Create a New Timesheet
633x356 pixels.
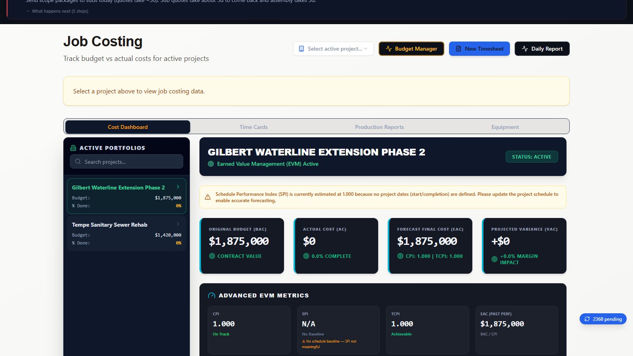pyautogui.click(x=479, y=49)
